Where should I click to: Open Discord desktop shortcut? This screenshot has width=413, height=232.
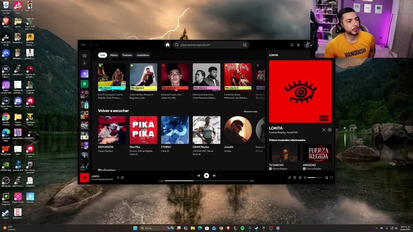[18, 102]
